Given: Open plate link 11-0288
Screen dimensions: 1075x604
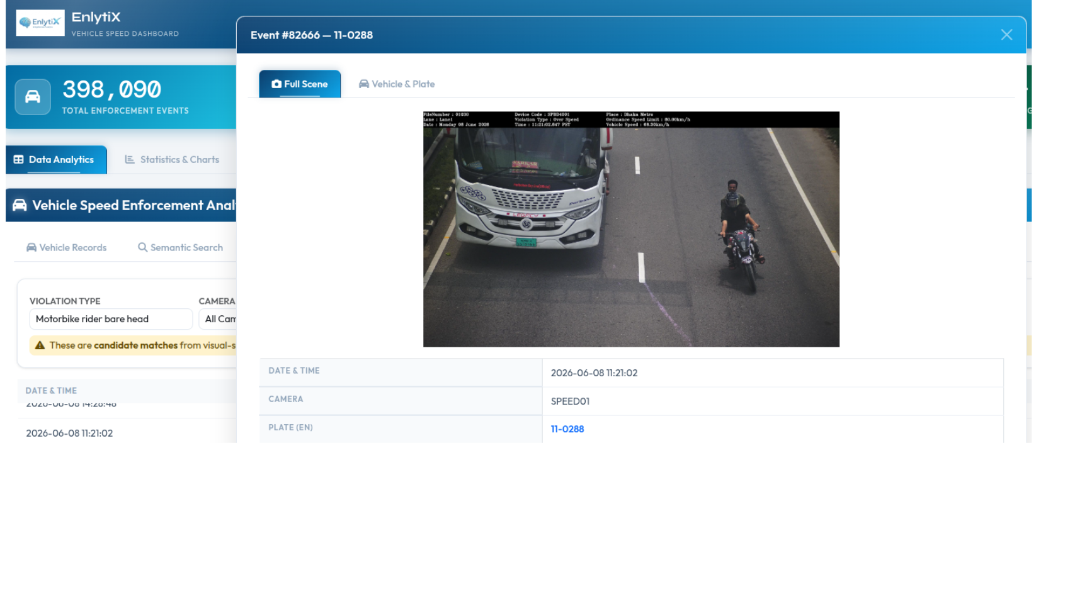Looking at the screenshot, I should [567, 429].
